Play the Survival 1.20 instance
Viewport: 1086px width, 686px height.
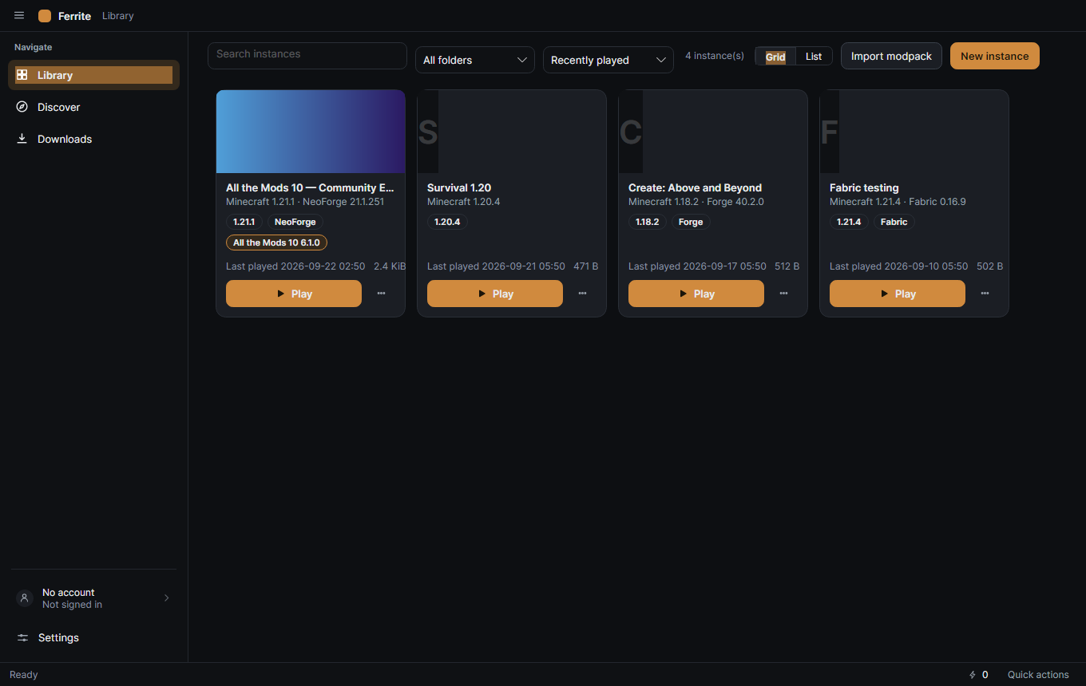495,294
